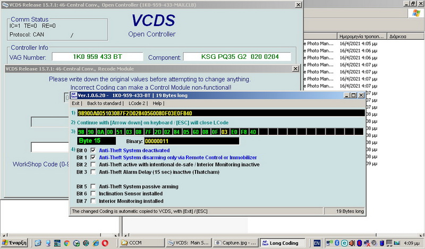Click the Binary value field 00000011

[x=192, y=141]
